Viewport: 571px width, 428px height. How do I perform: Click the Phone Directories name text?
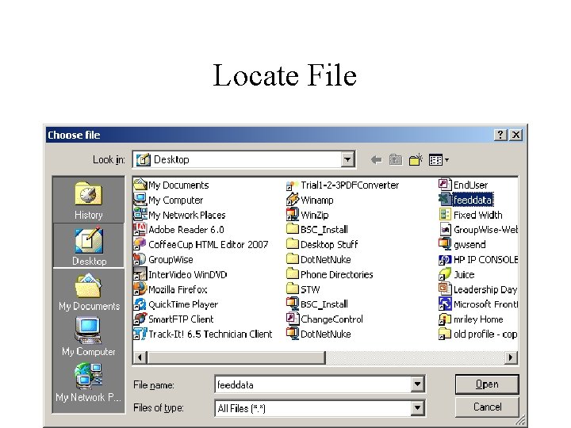pos(337,274)
